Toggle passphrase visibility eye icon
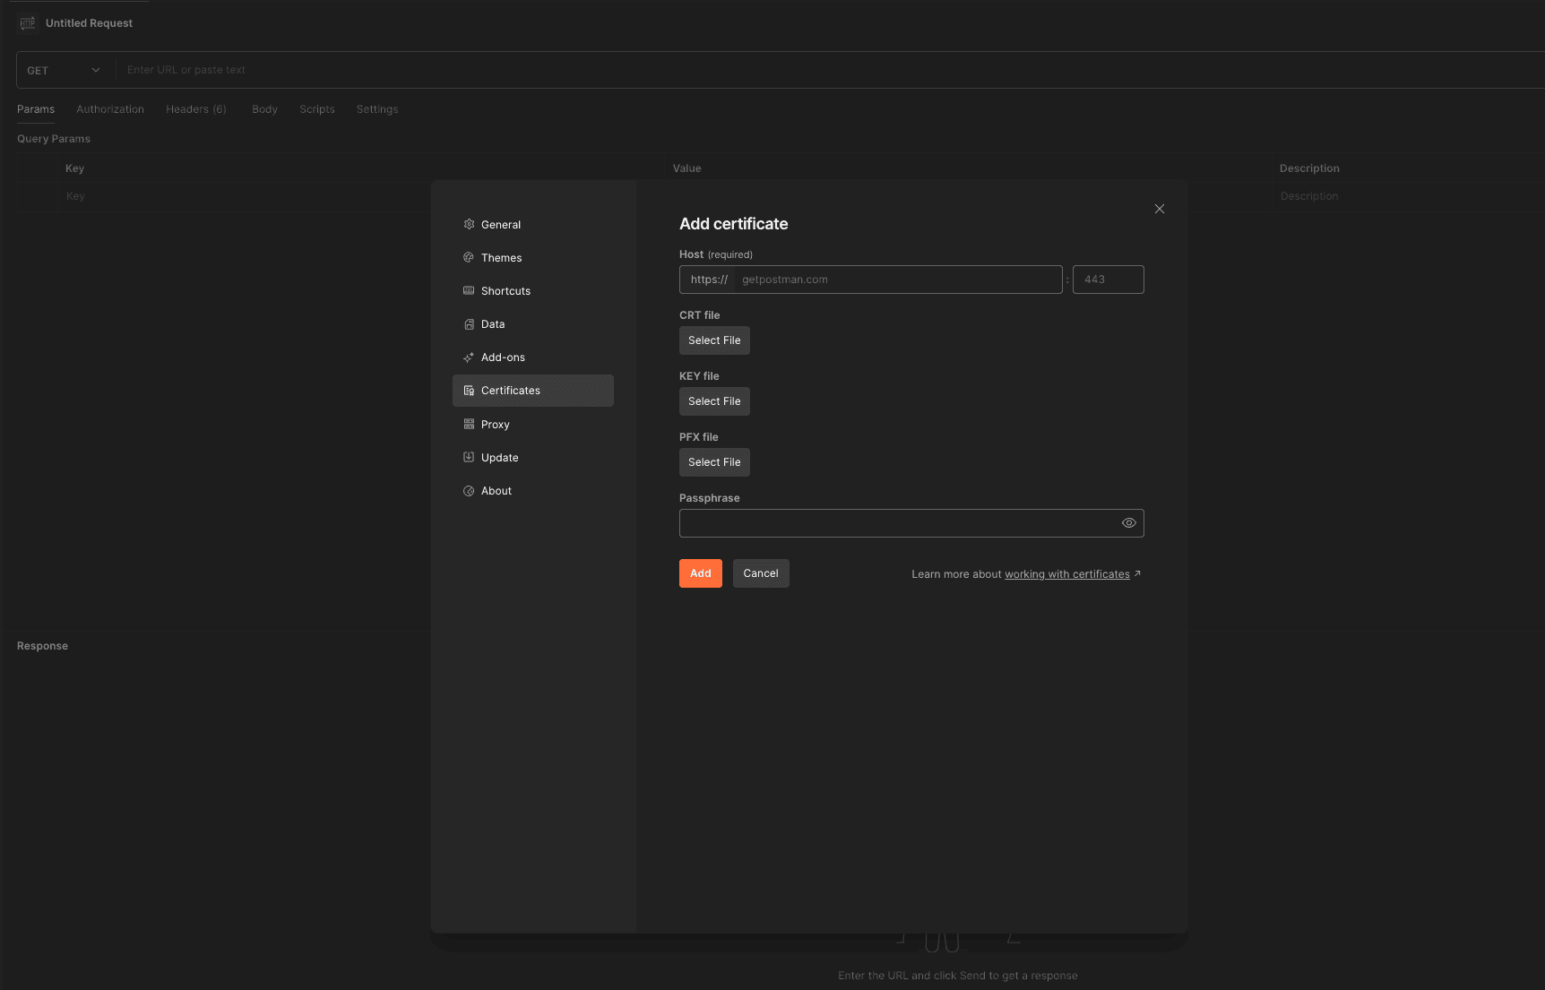1545x990 pixels. (x=1128, y=523)
